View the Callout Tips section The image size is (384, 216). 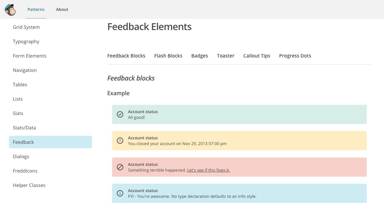click(257, 56)
